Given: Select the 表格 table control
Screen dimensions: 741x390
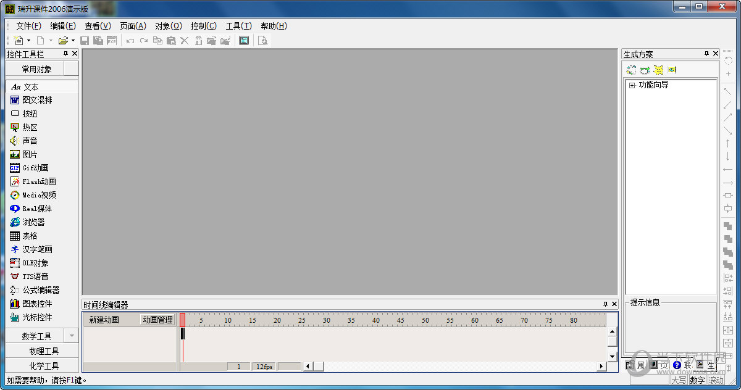Looking at the screenshot, I should [42, 236].
